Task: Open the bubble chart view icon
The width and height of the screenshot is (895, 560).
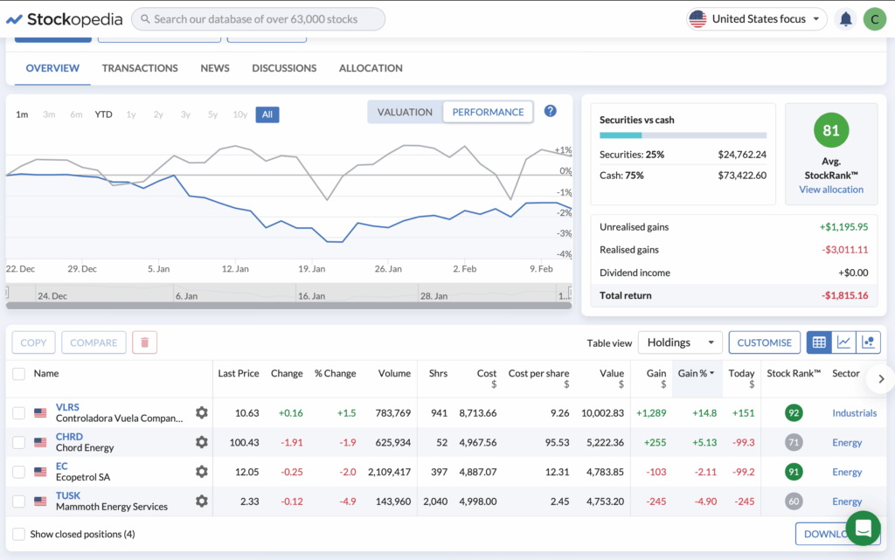Action: tap(869, 342)
